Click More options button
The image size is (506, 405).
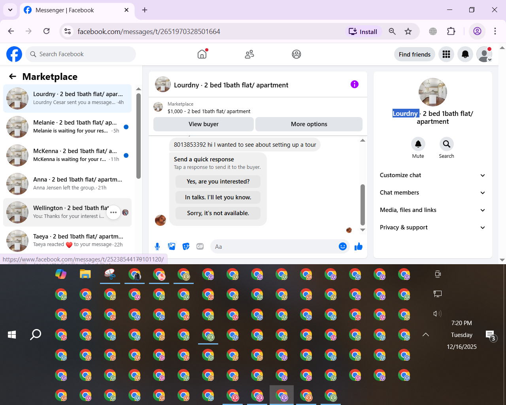tap(309, 124)
